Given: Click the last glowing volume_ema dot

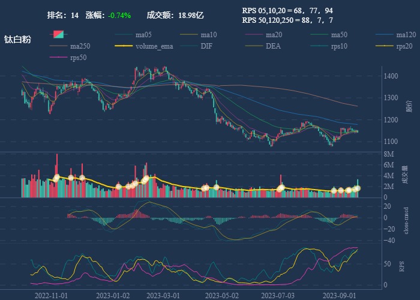Looking at the screenshot, I should pyautogui.click(x=357, y=188).
